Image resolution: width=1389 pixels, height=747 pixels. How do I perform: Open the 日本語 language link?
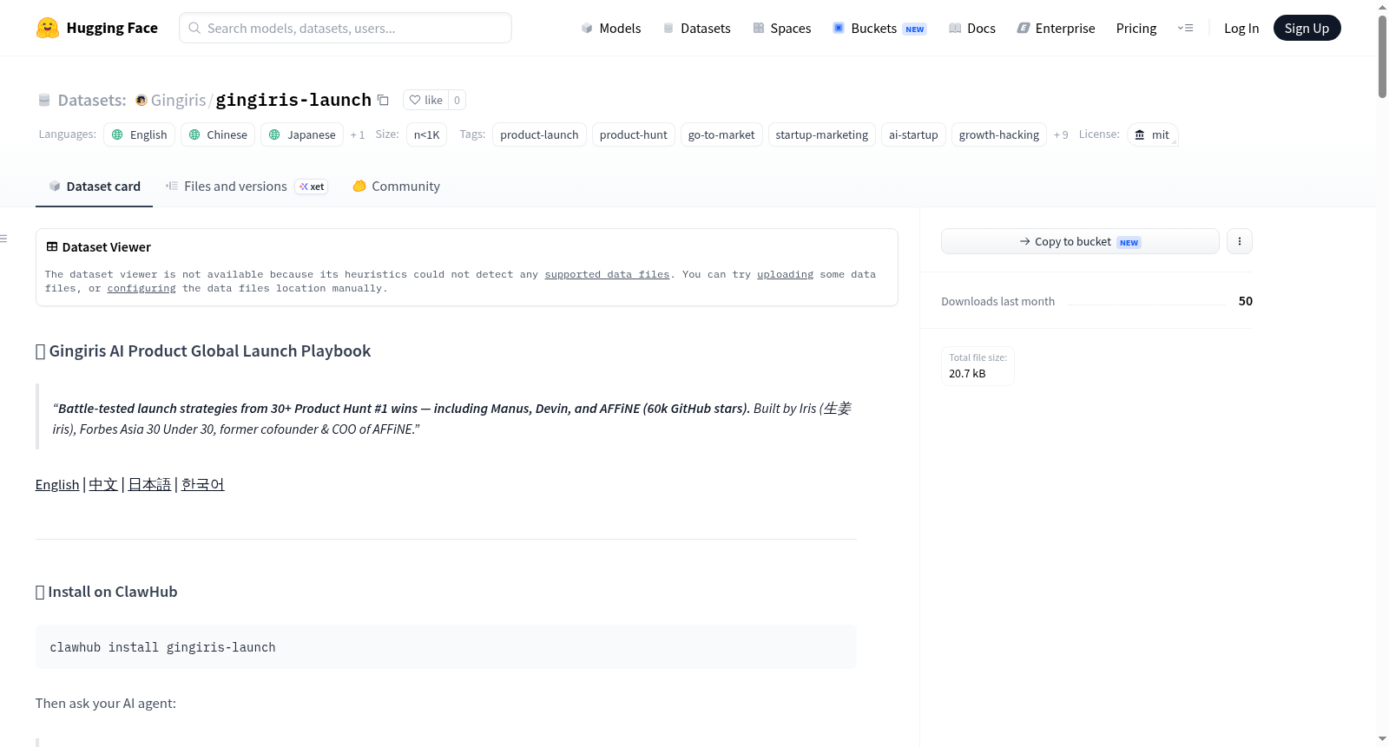click(149, 484)
